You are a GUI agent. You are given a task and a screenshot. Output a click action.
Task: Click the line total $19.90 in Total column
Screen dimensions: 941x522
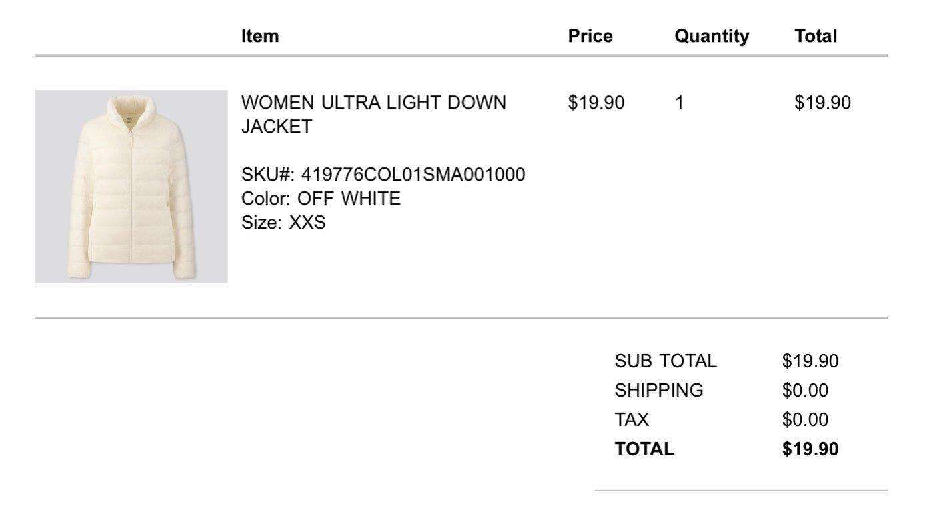823,103
